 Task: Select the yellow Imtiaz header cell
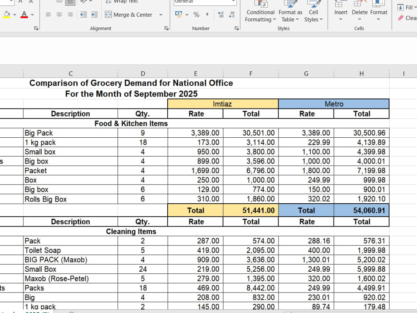(223, 104)
